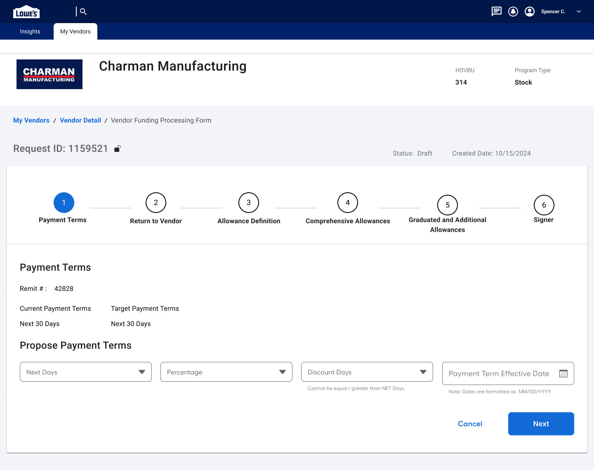Click the Payment Term Effective Date field

click(508, 373)
